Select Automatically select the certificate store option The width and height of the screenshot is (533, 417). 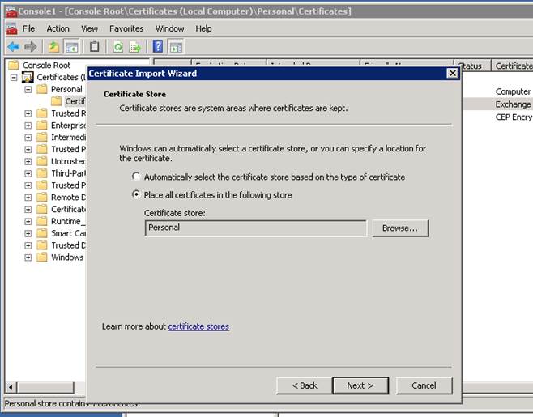tap(136, 177)
